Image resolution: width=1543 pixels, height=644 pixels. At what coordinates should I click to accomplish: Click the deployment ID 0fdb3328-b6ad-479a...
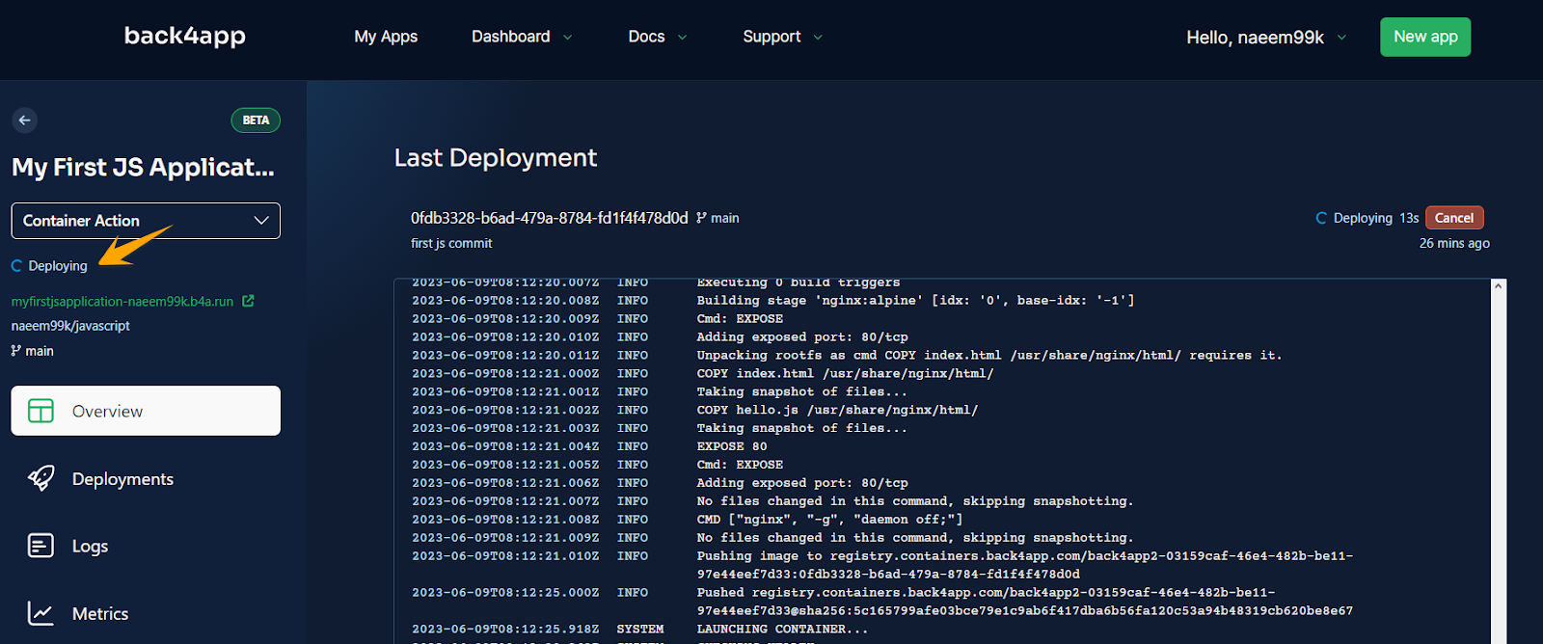(550, 218)
